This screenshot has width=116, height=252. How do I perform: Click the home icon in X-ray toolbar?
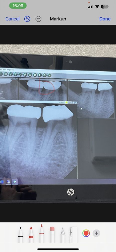pyautogui.click(x=25, y=75)
